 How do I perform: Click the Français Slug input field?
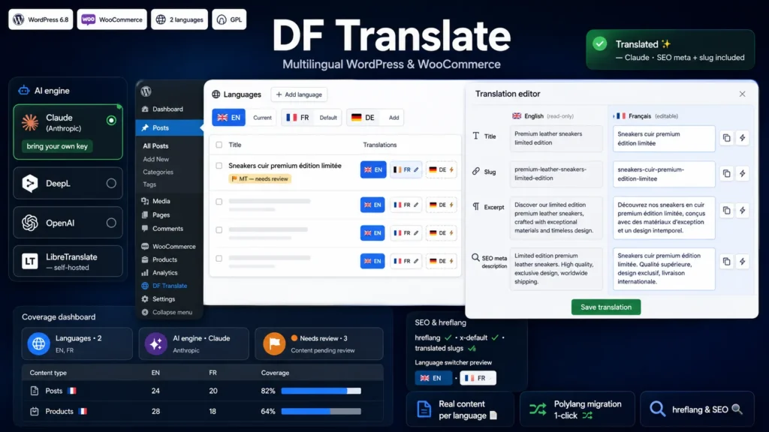click(x=664, y=174)
